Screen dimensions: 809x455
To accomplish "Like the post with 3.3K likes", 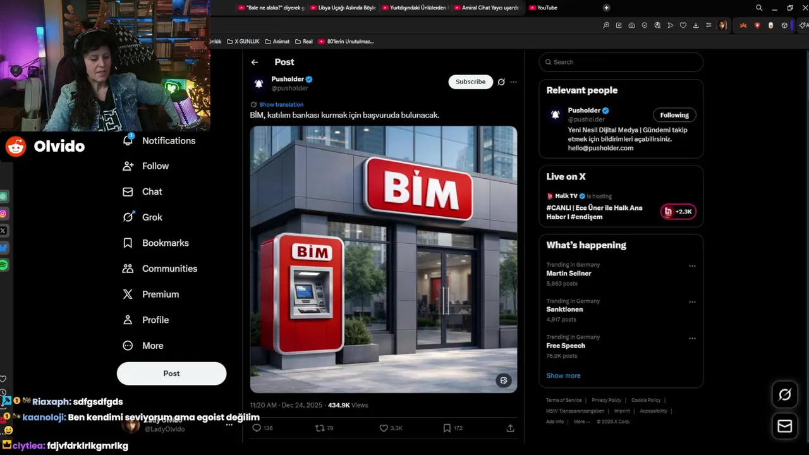I will point(383,428).
